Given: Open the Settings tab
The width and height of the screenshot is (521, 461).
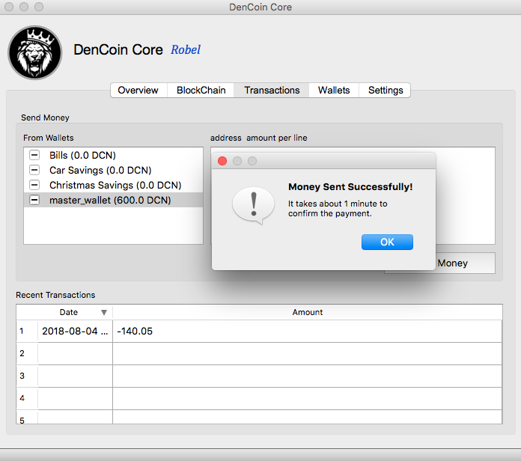Looking at the screenshot, I should point(386,91).
